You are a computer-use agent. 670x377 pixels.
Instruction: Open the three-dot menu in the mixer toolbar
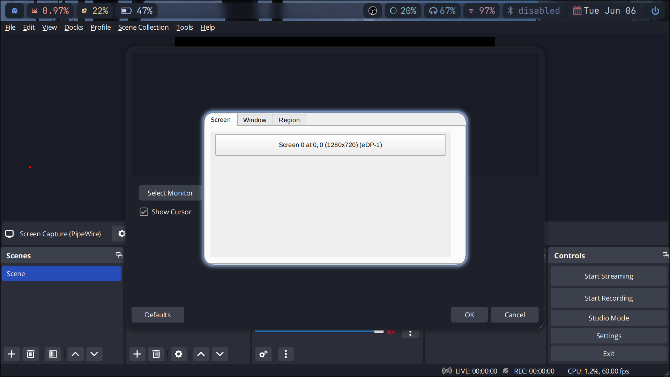tap(286, 354)
